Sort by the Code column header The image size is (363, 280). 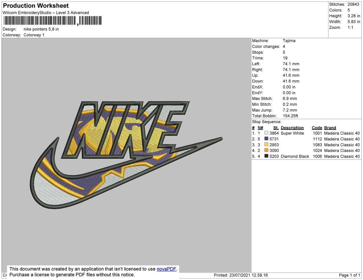click(317, 127)
